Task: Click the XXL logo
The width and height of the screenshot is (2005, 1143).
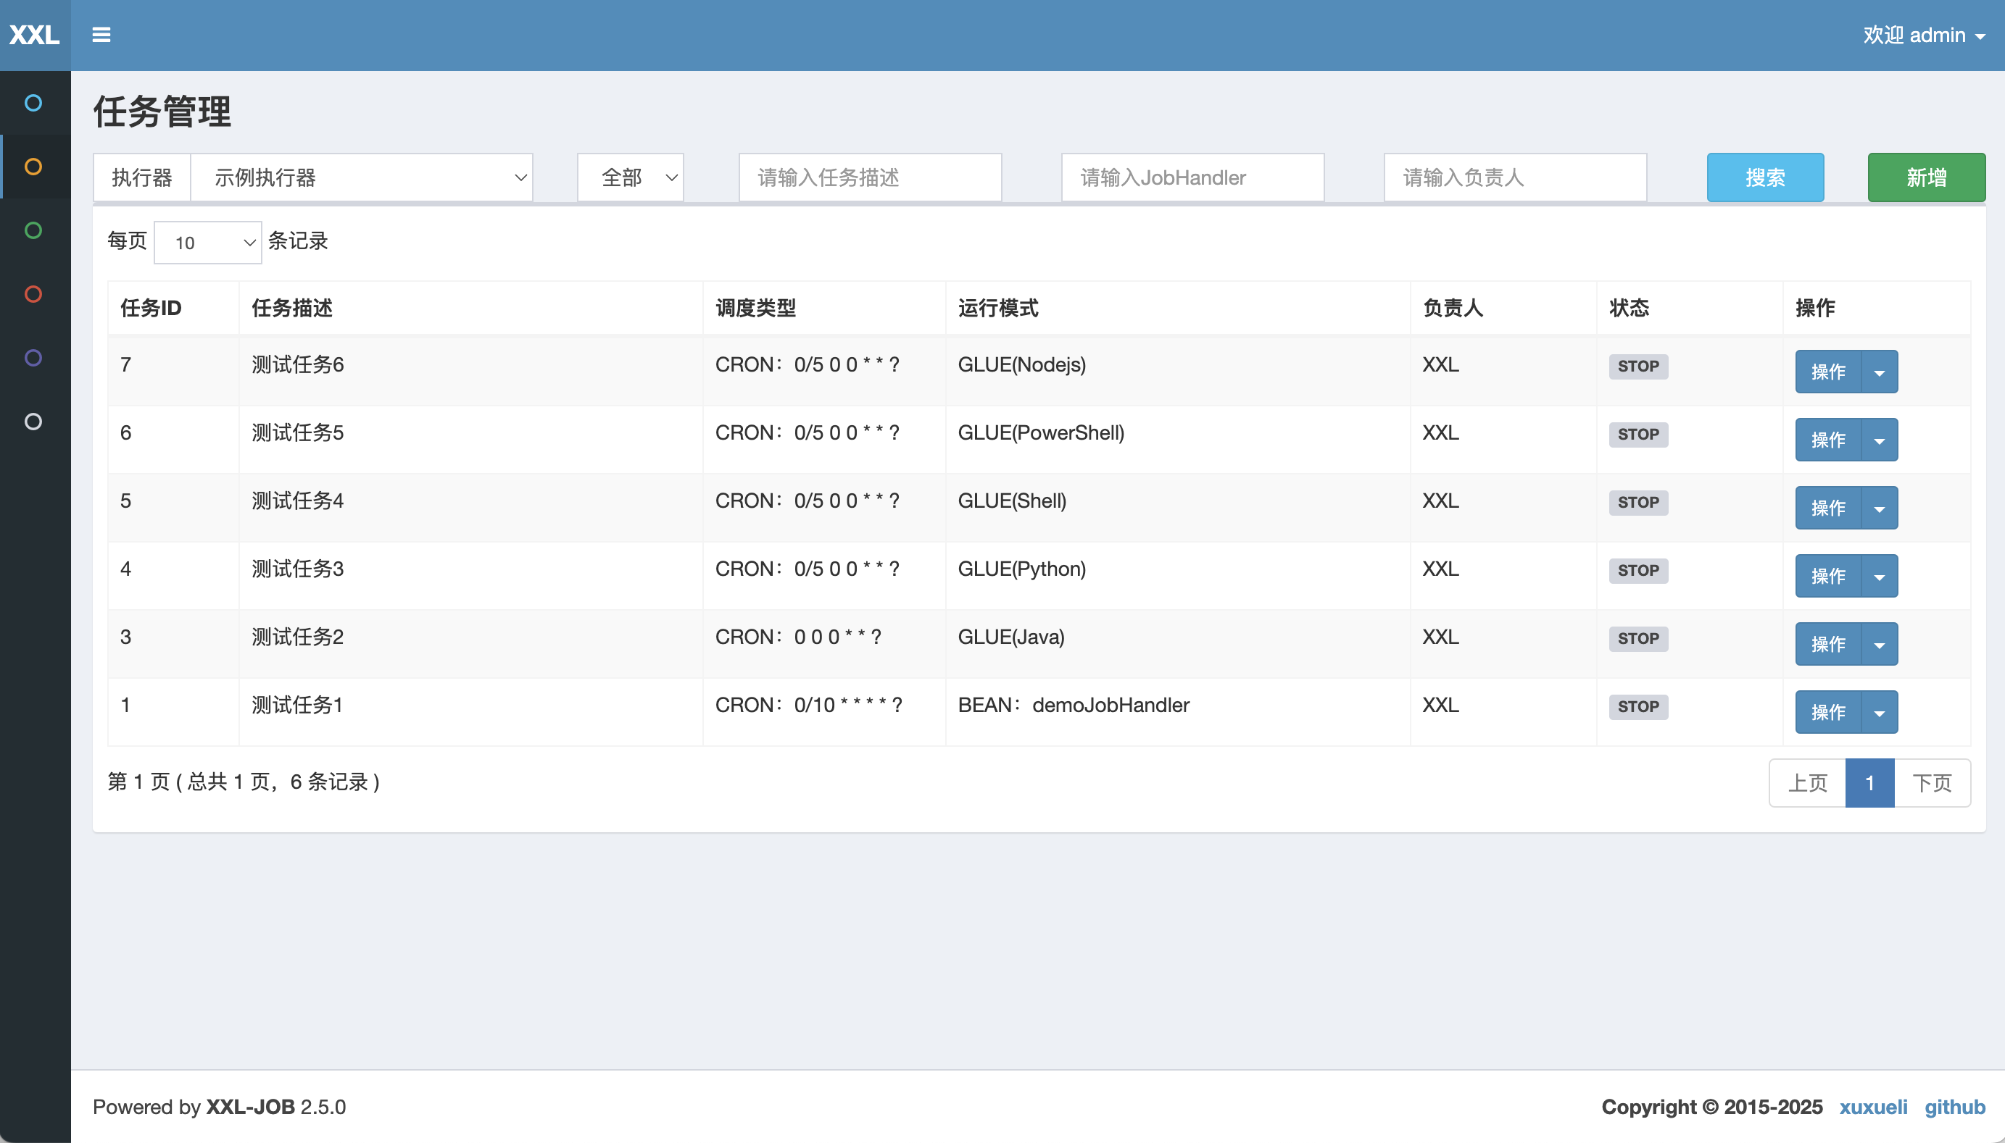Action: pos(35,35)
